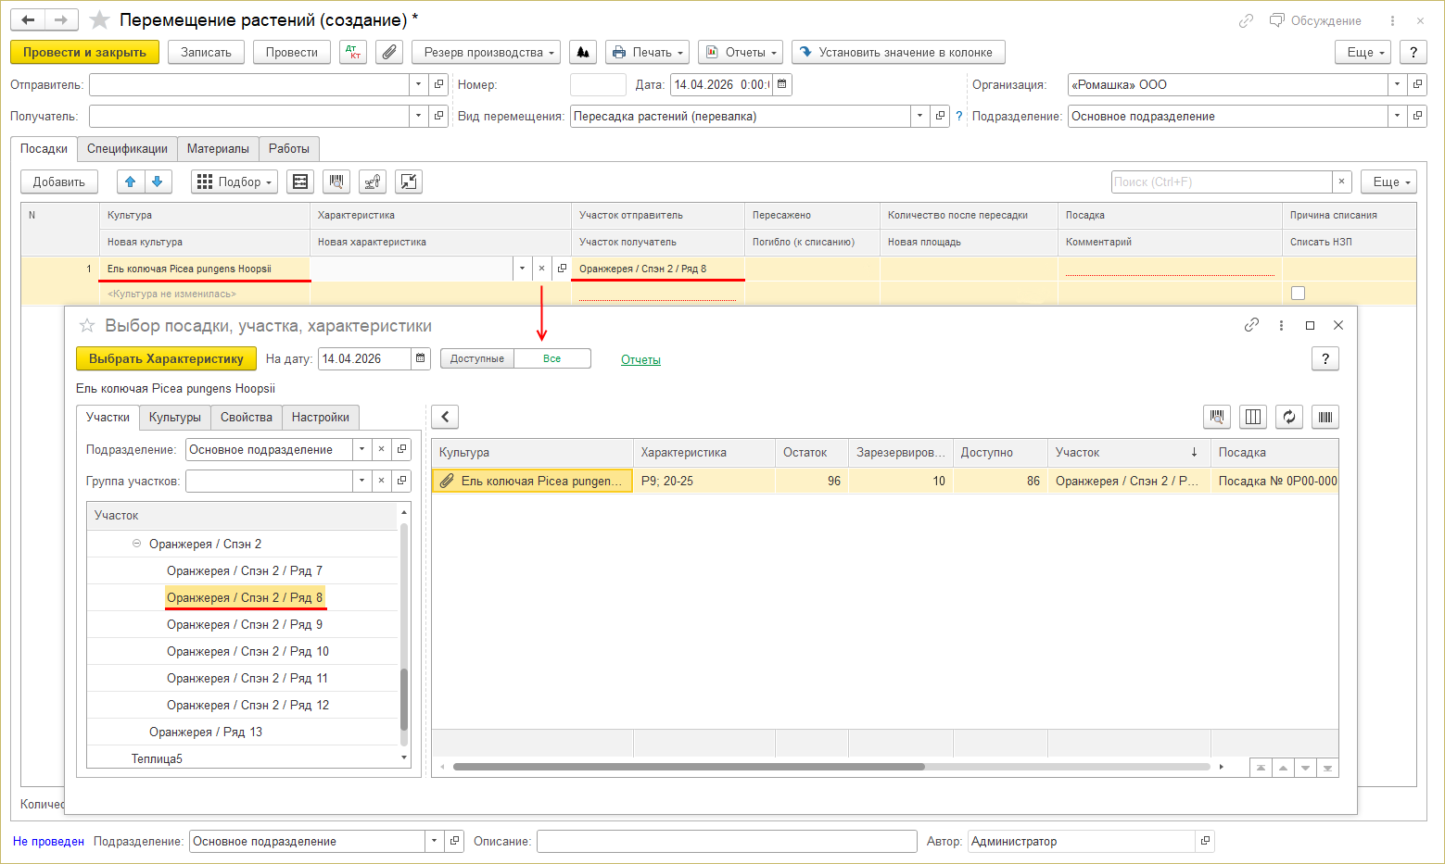Tick the Списать НЗП checkbox in row
This screenshot has height=864, width=1445.
[x=1298, y=294]
